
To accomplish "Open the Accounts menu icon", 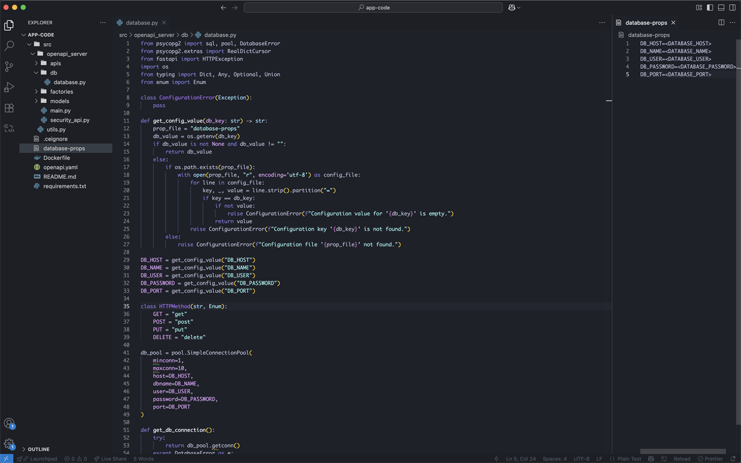I will (9, 424).
